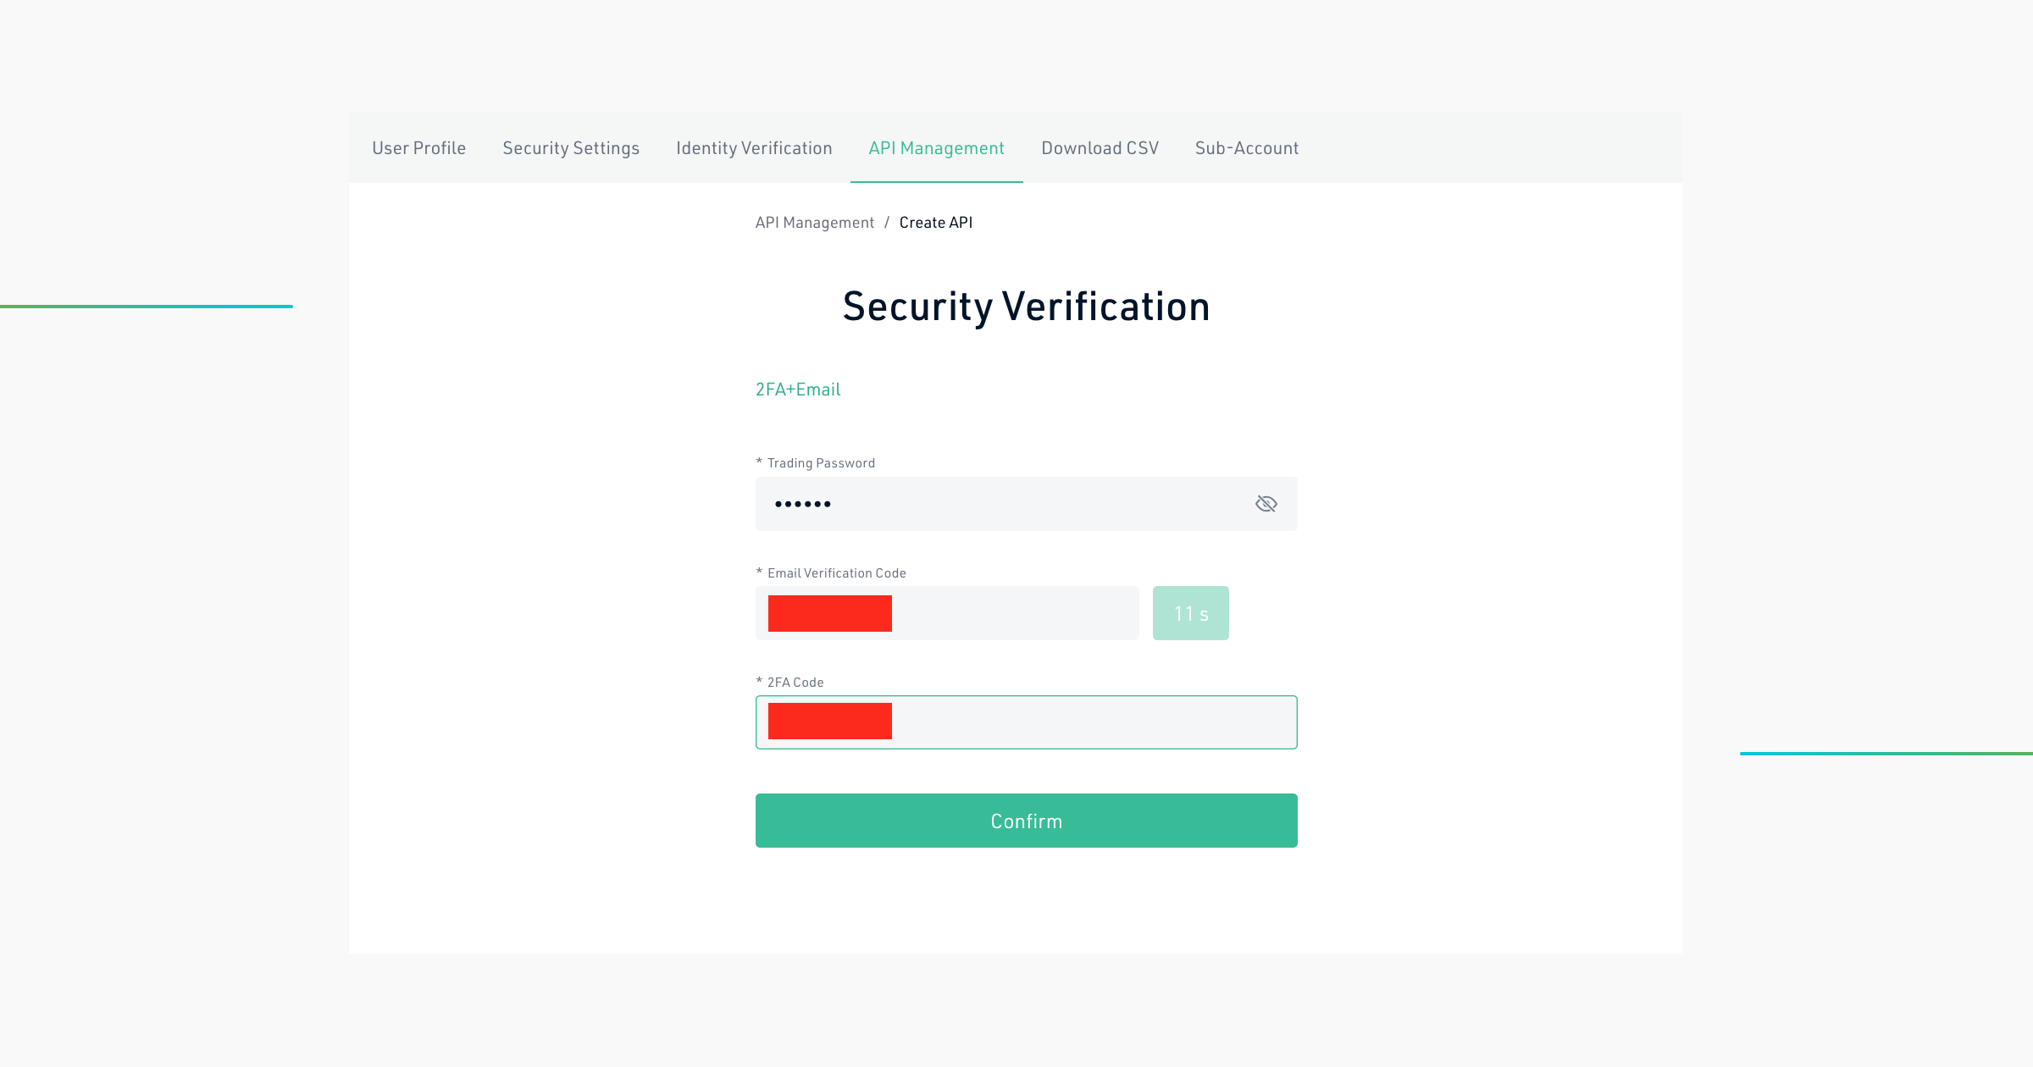2033x1067 pixels.
Task: Select the API Management tab
Action: (937, 148)
